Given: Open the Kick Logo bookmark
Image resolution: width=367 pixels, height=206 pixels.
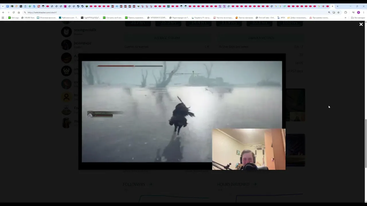Looking at the screenshot, I should [14, 18].
